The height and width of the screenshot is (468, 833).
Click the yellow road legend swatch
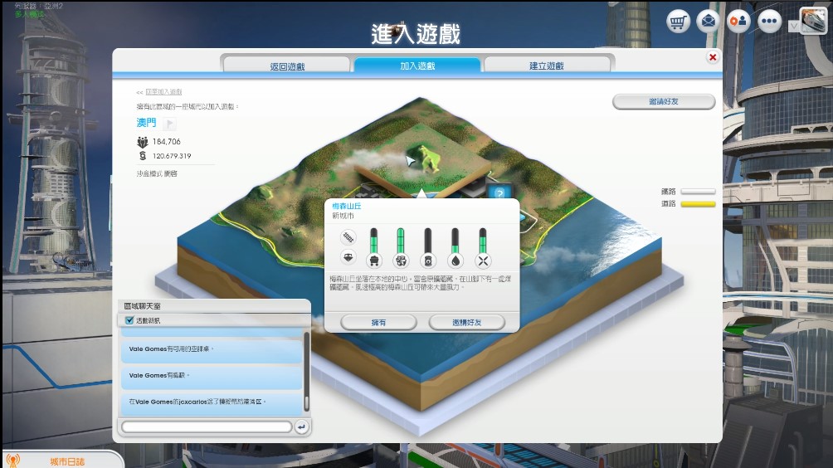point(698,204)
